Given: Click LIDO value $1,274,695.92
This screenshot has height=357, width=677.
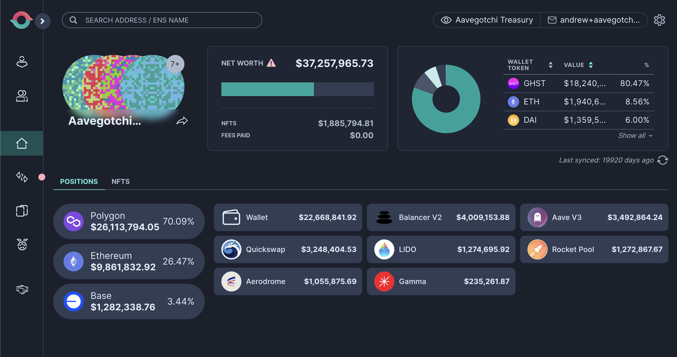Looking at the screenshot, I should click(483, 249).
